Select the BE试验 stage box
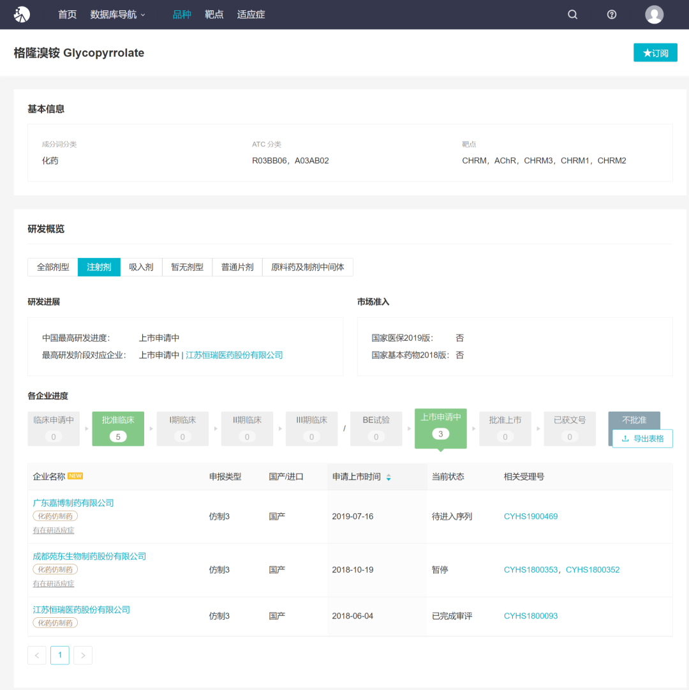 click(376, 428)
